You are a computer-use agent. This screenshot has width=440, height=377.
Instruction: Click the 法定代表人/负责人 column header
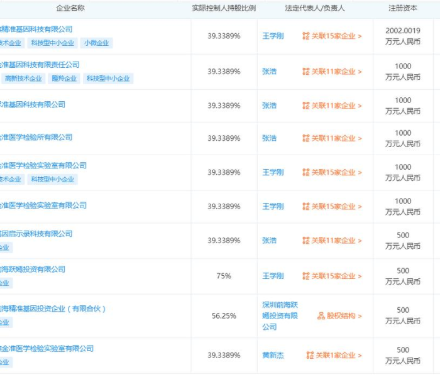[314, 9]
